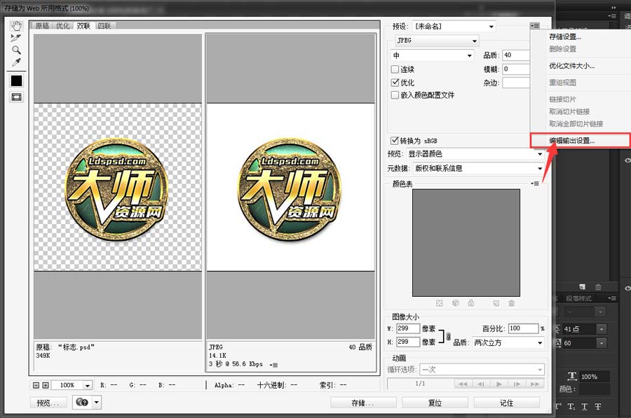Click the 复位 reset button
Image resolution: width=631 pixels, height=418 pixels.
tap(435, 403)
